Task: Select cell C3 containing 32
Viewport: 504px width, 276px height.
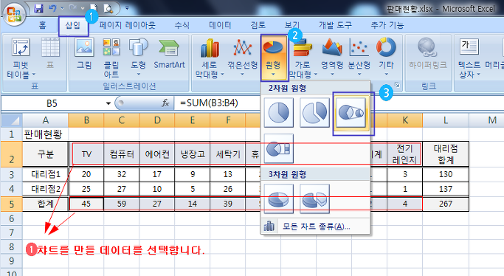Action: coord(122,174)
